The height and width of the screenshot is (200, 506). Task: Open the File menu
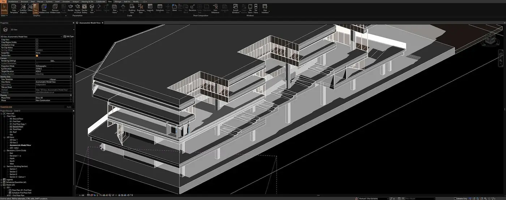coord(3,1)
